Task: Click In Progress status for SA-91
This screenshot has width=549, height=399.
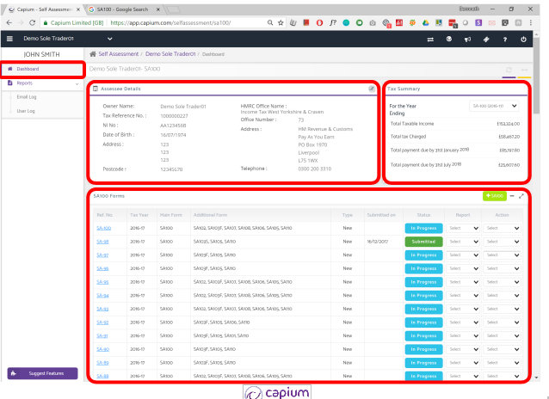Action: pos(423,336)
